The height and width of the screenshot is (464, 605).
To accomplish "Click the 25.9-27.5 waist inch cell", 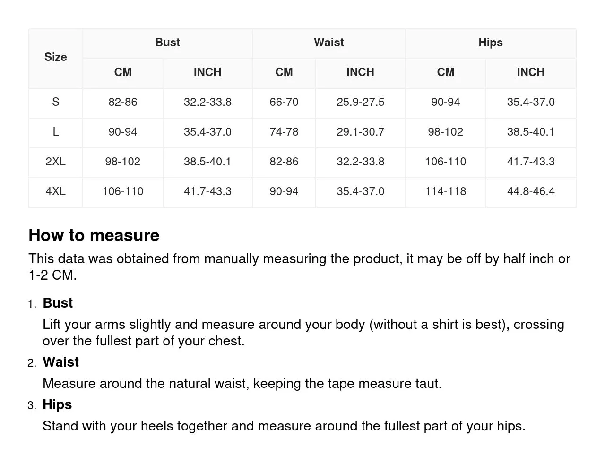I will 360,103.
